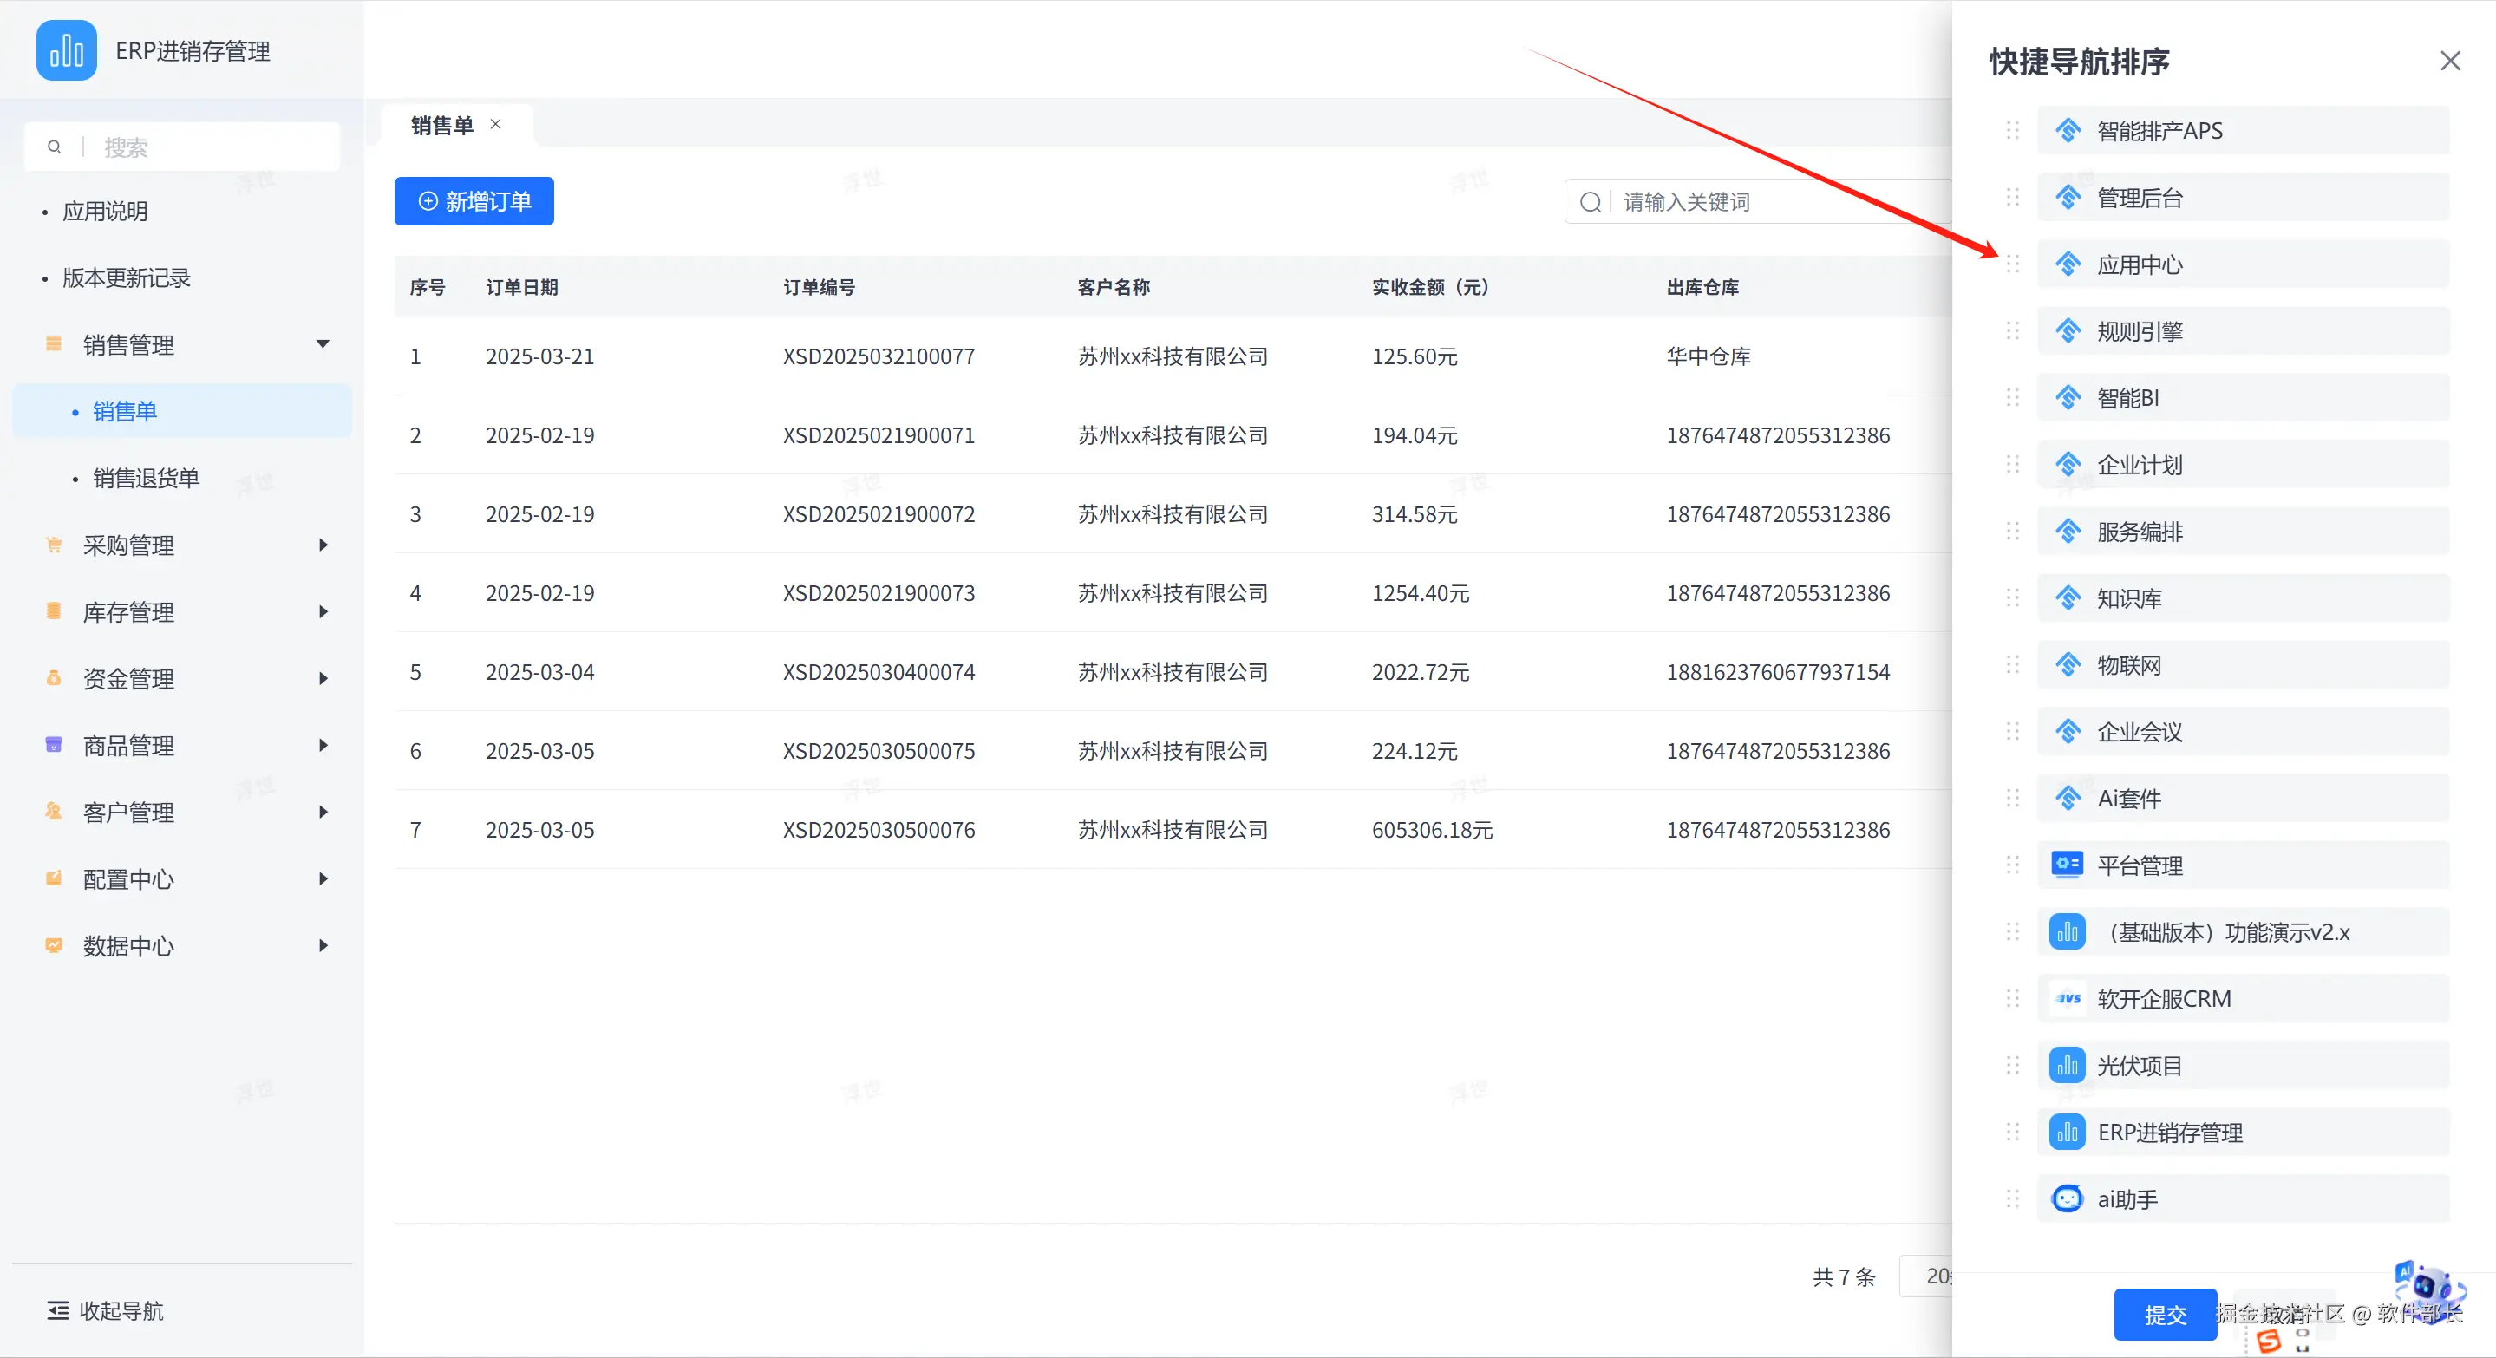Open 销售退货单 in the sidebar
Screen dimensions: 2496x1358
click(146, 479)
